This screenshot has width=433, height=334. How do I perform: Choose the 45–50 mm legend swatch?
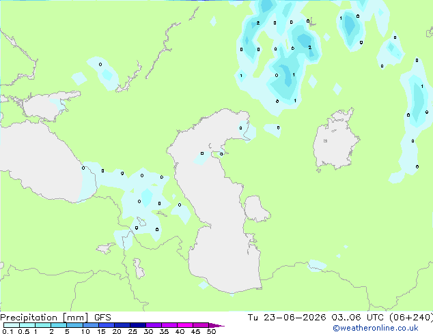point(201,325)
